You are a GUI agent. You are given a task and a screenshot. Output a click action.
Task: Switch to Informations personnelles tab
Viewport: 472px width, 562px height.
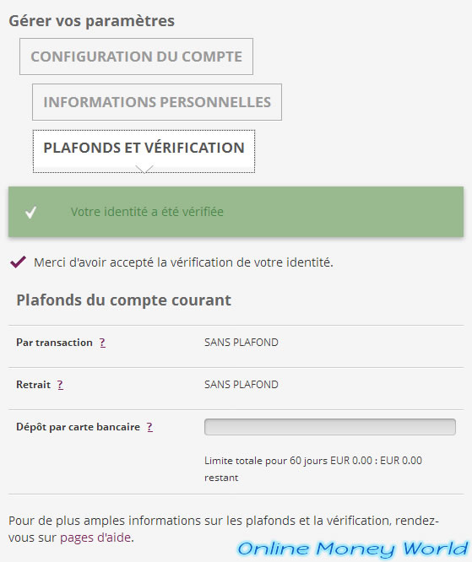[x=157, y=102]
